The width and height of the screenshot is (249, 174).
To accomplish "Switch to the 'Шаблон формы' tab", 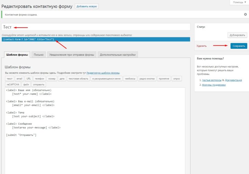I will coord(17,55).
